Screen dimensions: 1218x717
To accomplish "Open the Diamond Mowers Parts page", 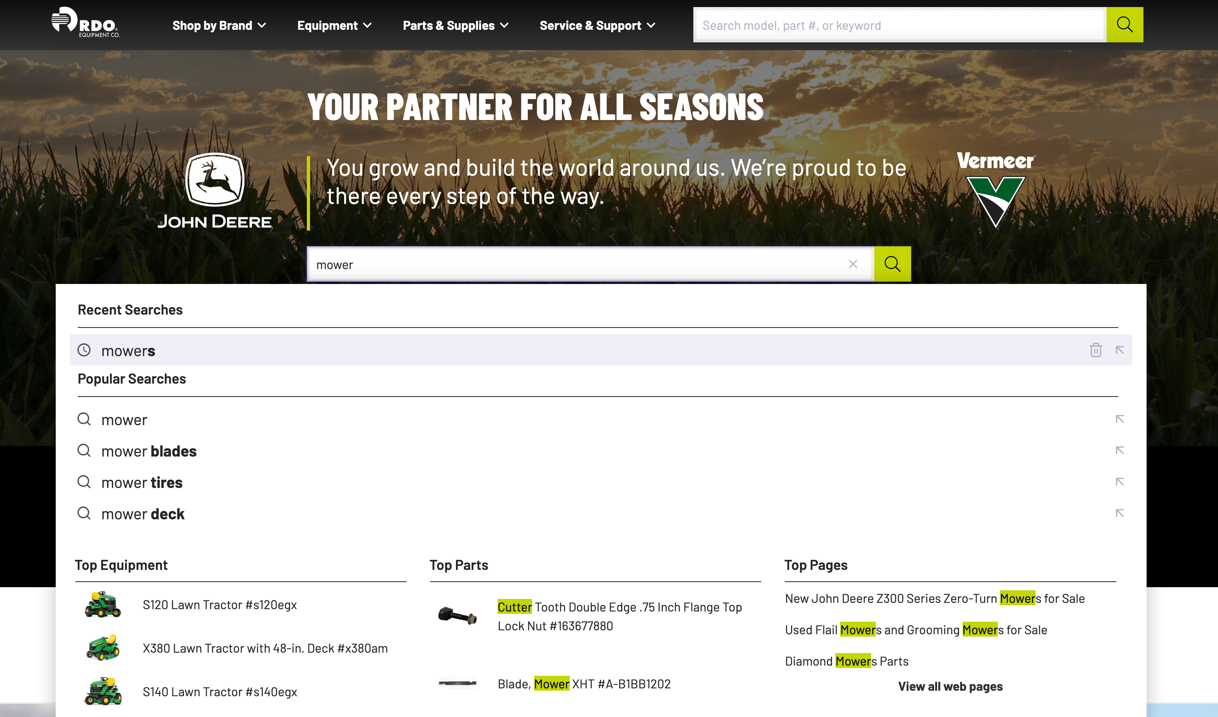I will tap(847, 661).
